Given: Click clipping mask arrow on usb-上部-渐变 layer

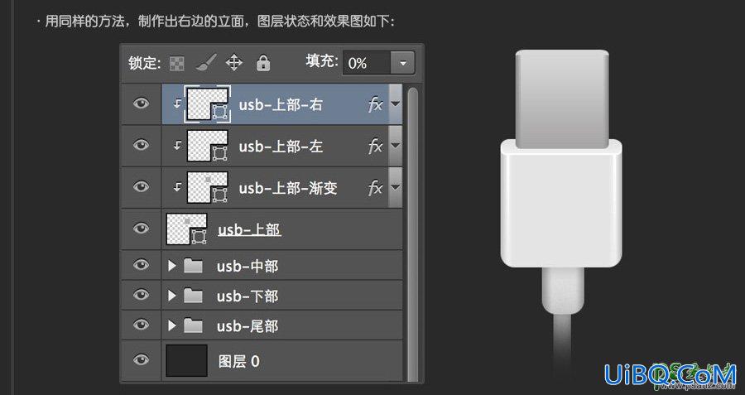Looking at the screenshot, I should (177, 187).
